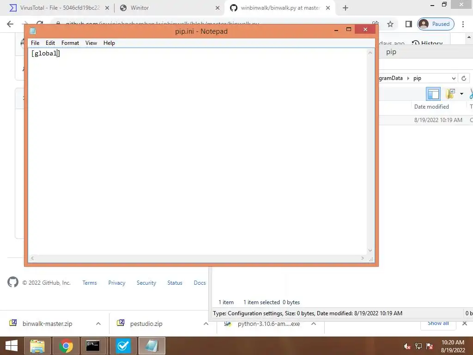Image resolution: width=473 pixels, height=355 pixels.
Task: Click Show all downloads
Action: coord(438,324)
